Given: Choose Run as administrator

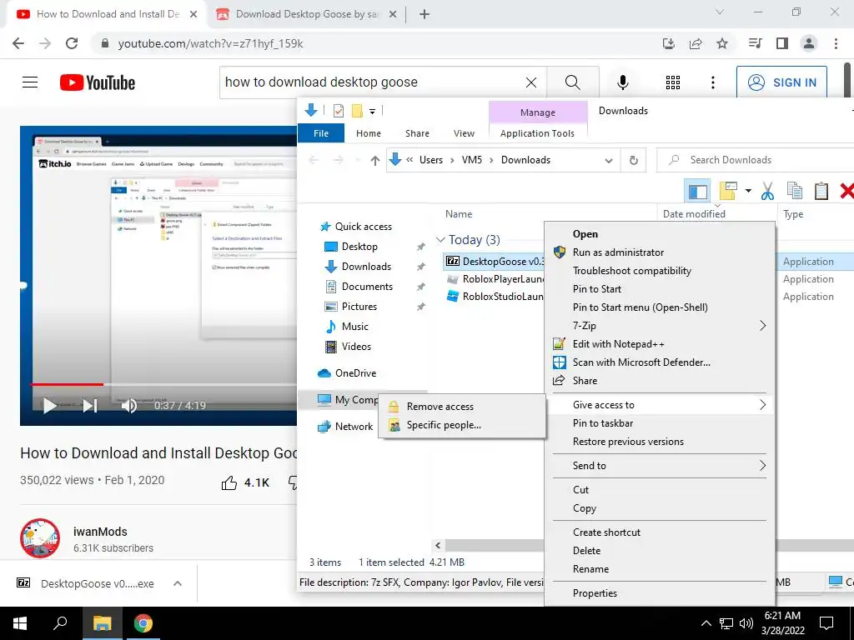Looking at the screenshot, I should (x=660, y=252).
